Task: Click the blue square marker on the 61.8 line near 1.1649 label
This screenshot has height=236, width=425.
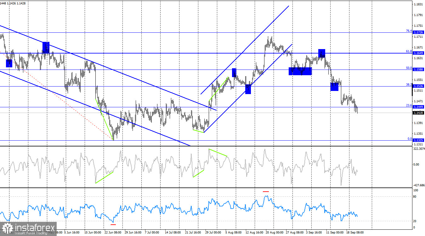Action: [x=321, y=53]
